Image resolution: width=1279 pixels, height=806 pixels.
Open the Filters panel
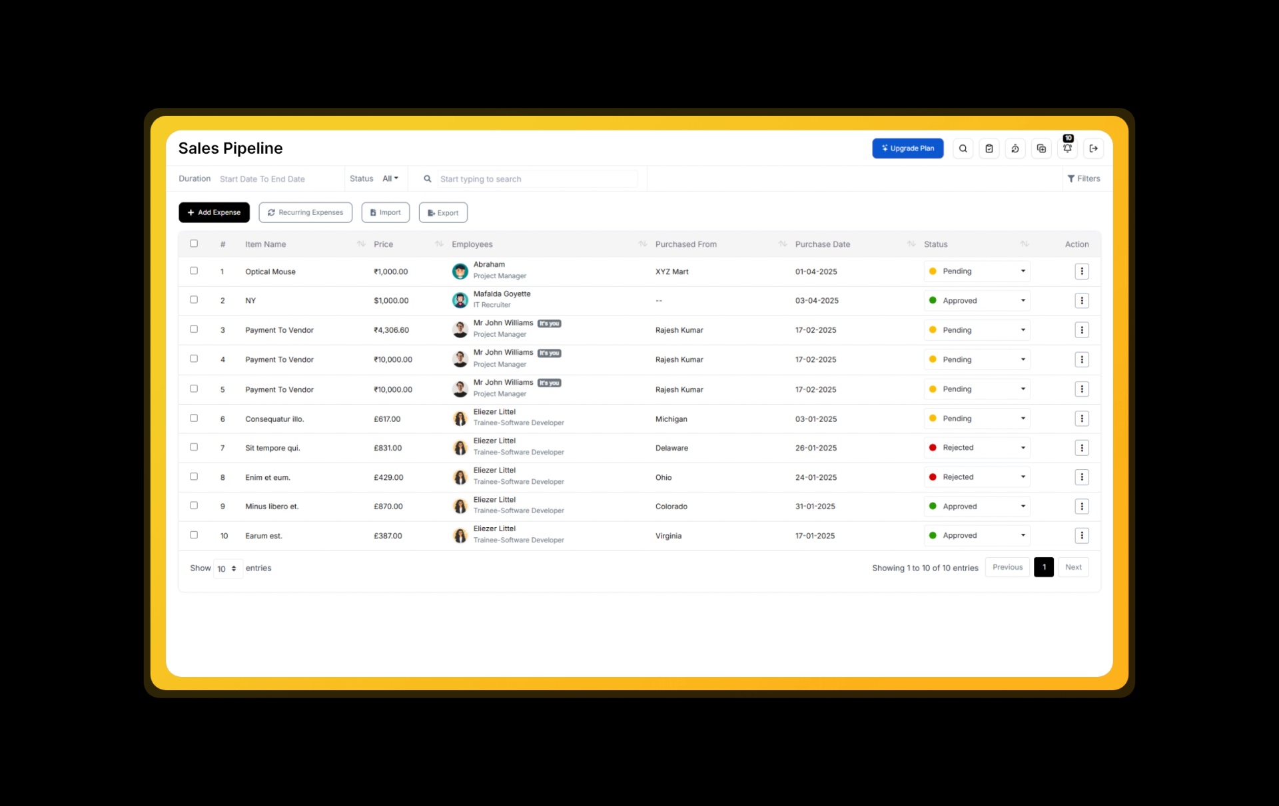(1084, 178)
